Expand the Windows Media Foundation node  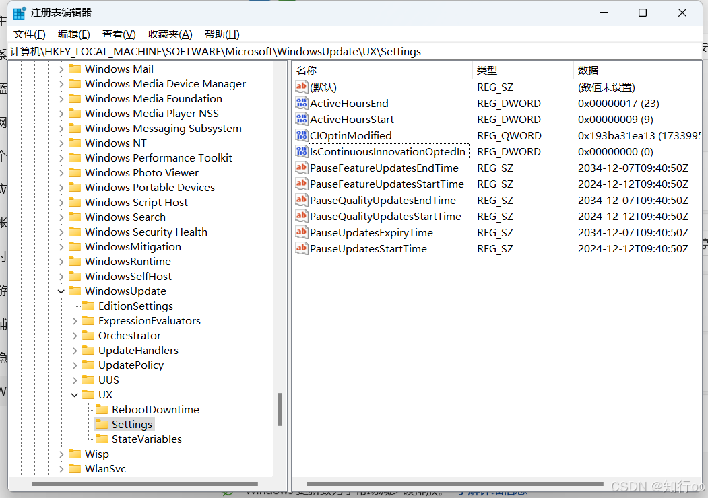tap(61, 99)
